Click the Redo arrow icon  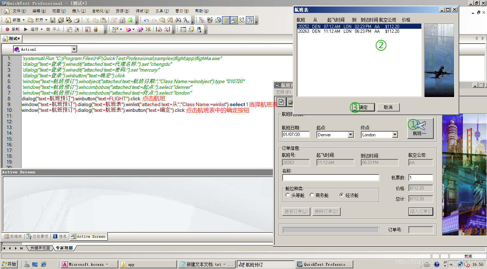click(x=154, y=20)
